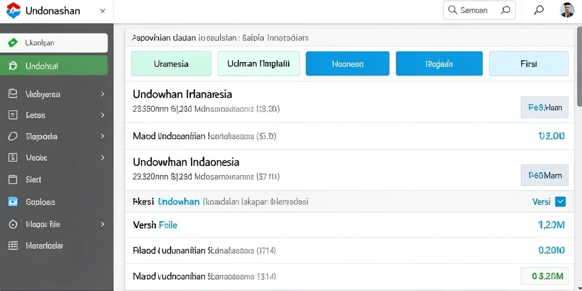The image size is (582, 291).
Task: Click magnifier icon left of Semoan text
Action: (x=452, y=10)
